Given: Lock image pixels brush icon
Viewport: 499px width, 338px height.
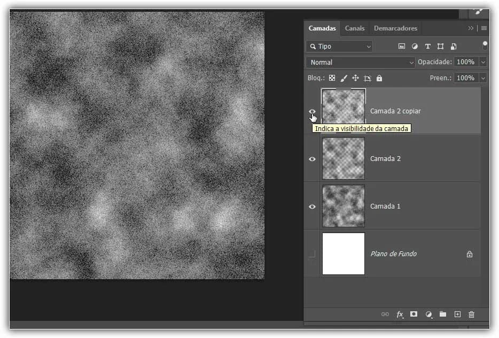Looking at the screenshot, I should [x=344, y=78].
